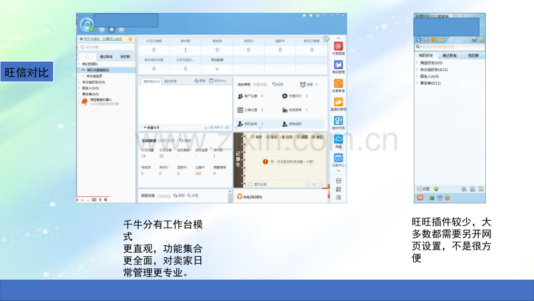Expand the 未分组好友(4/11) group

434,70
